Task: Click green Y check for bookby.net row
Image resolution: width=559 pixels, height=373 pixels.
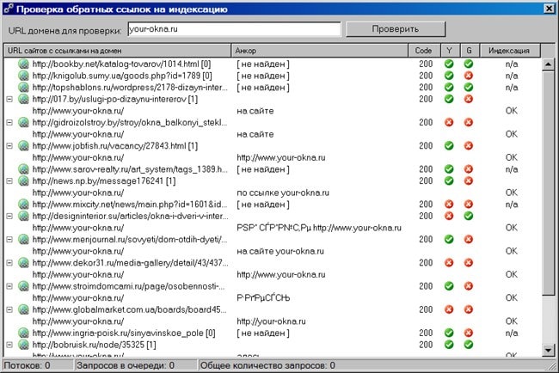Action: (x=449, y=64)
